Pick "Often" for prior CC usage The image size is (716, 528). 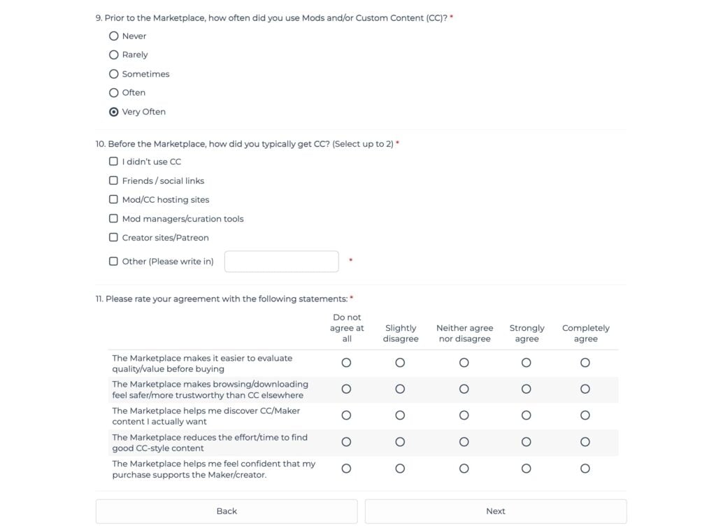114,92
